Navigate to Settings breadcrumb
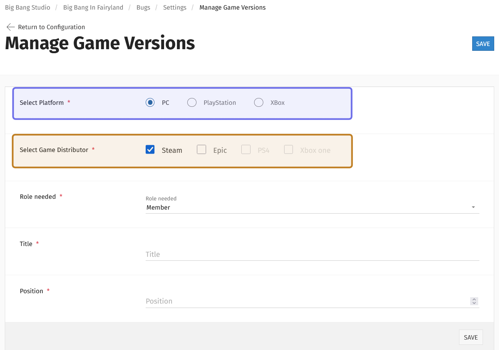The height and width of the screenshot is (350, 499). 175,7
